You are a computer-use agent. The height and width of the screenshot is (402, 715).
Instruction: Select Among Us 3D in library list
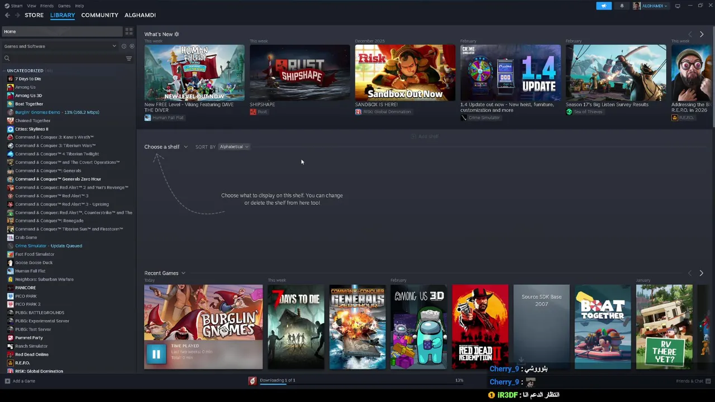[28, 95]
